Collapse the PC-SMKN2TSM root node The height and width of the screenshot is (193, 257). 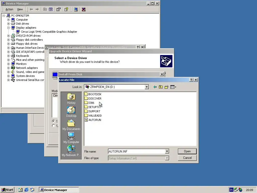click(x=4, y=16)
